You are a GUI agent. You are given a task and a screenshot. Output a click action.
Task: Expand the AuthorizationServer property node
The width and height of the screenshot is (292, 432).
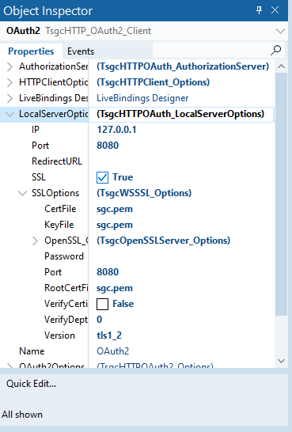tap(9, 66)
